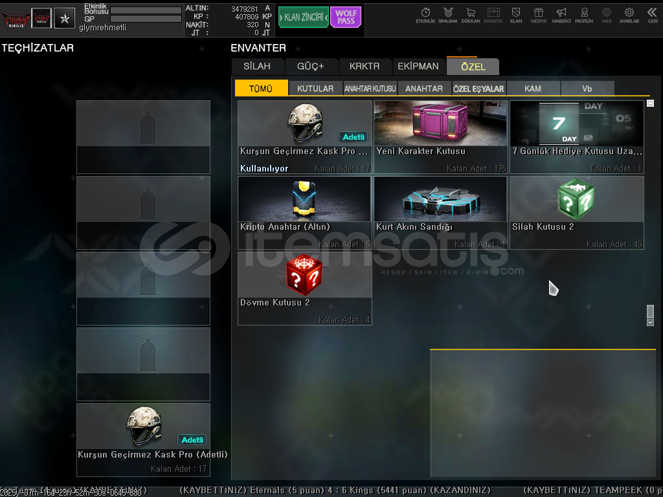Select the ÖZEL tab
Screen dimensions: 663x497
[473, 67]
